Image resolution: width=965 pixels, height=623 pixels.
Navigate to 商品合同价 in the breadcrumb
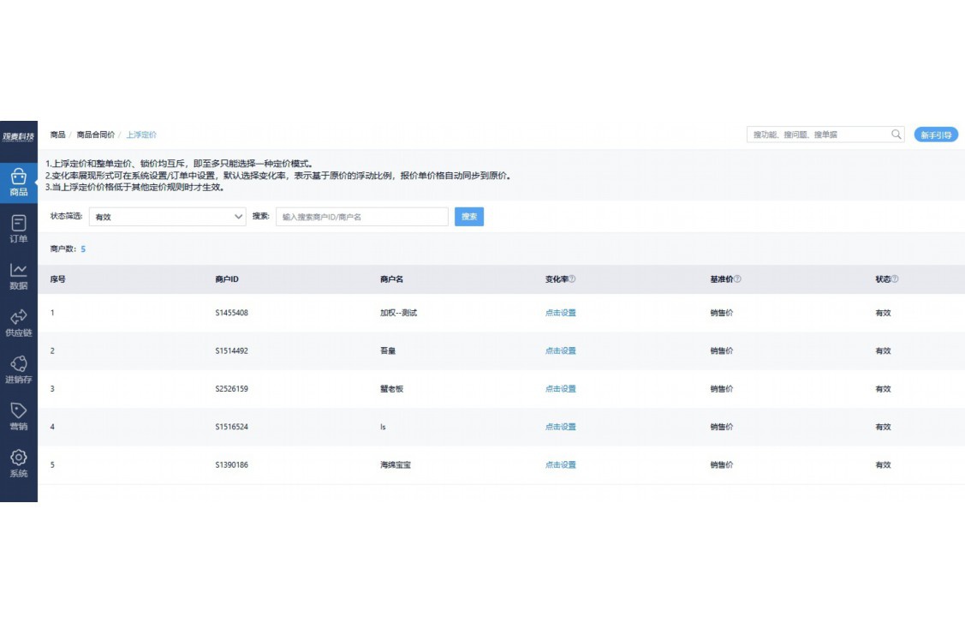[x=96, y=135]
